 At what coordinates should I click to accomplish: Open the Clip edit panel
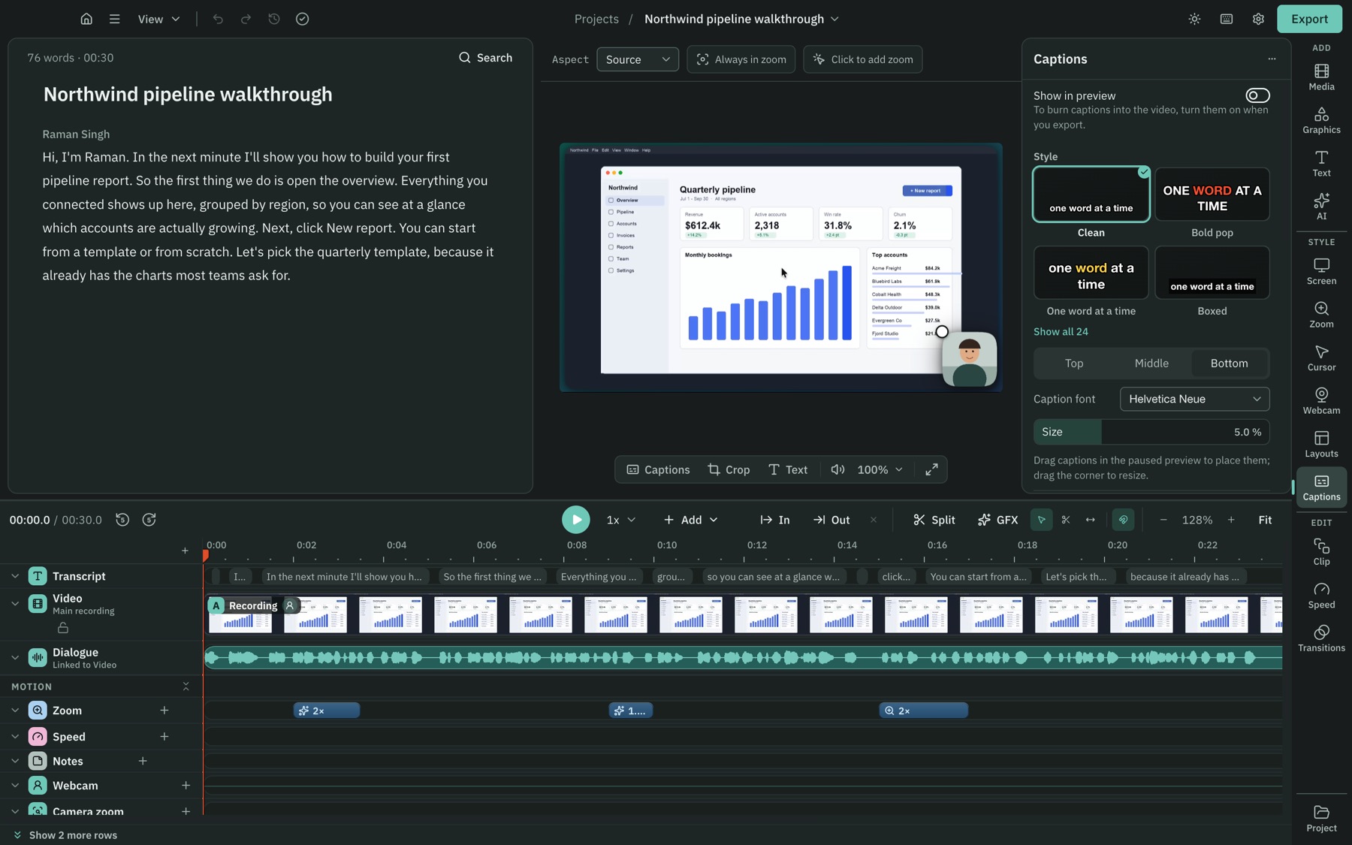[x=1321, y=551]
